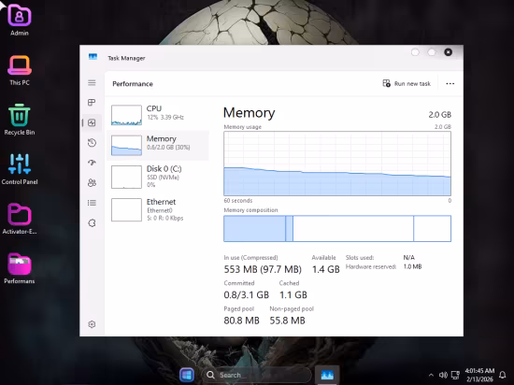Open the Startup apps page icon

[92, 163]
